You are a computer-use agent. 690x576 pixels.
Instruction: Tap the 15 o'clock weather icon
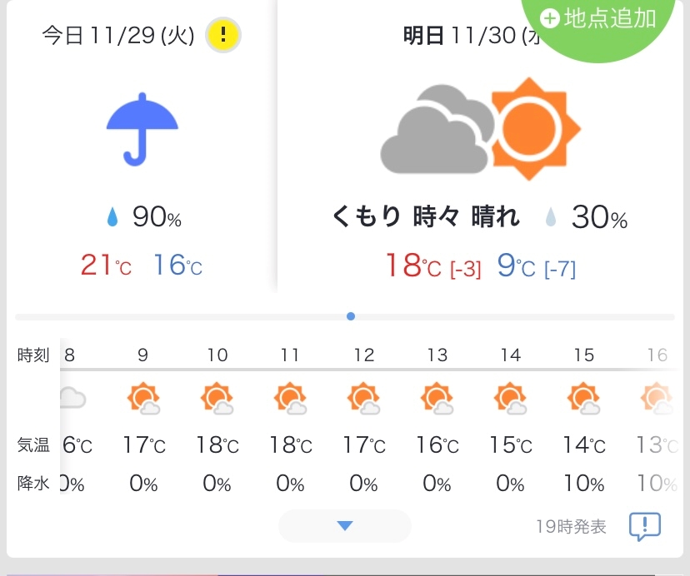point(583,399)
